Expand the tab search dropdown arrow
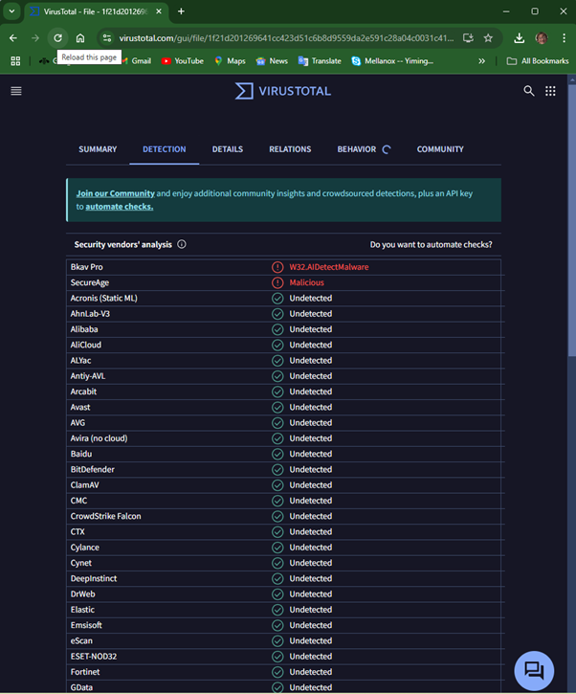 (x=12, y=11)
